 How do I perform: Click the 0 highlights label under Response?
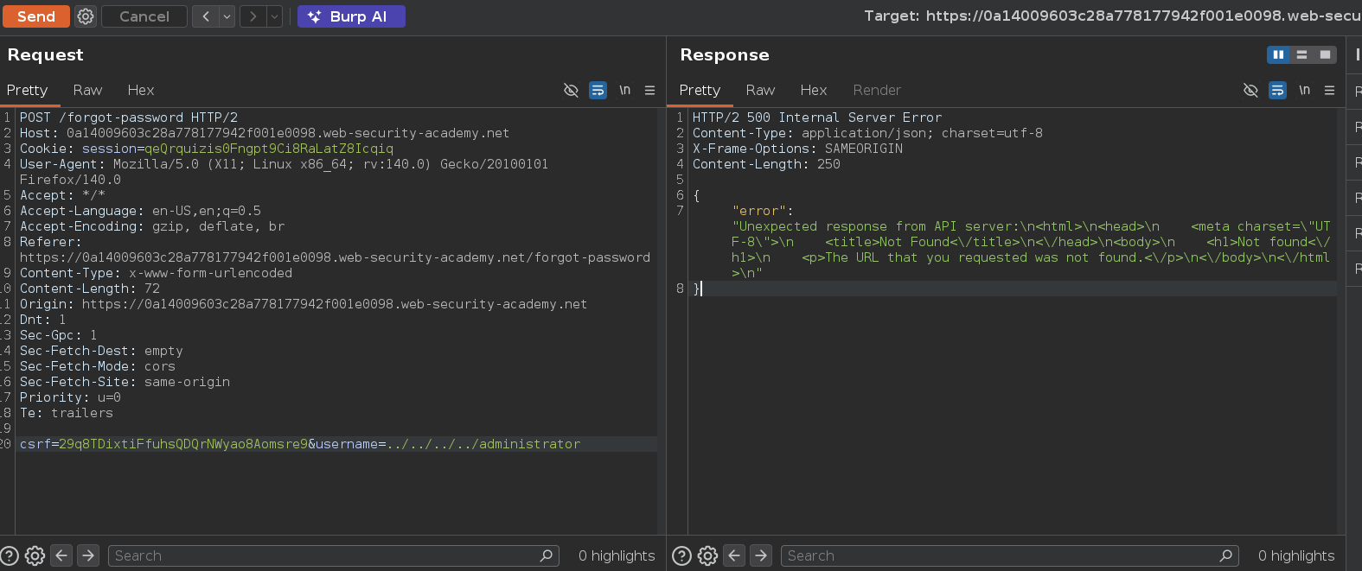(x=1296, y=555)
